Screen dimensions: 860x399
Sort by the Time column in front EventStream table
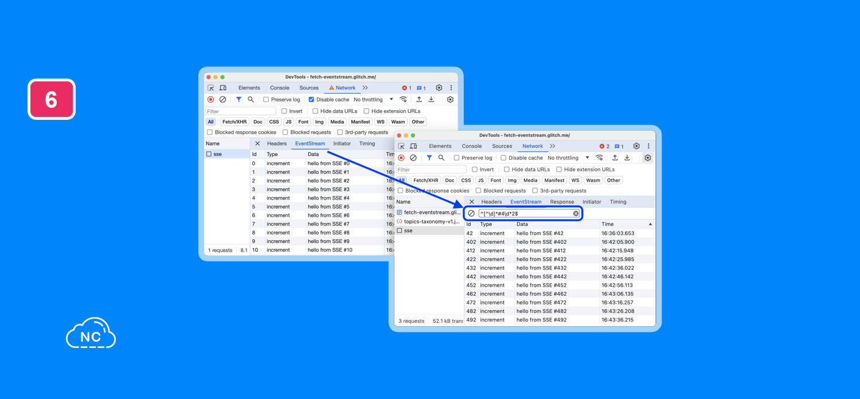(627, 224)
